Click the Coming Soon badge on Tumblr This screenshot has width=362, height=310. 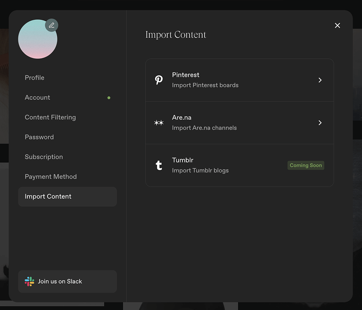point(305,165)
